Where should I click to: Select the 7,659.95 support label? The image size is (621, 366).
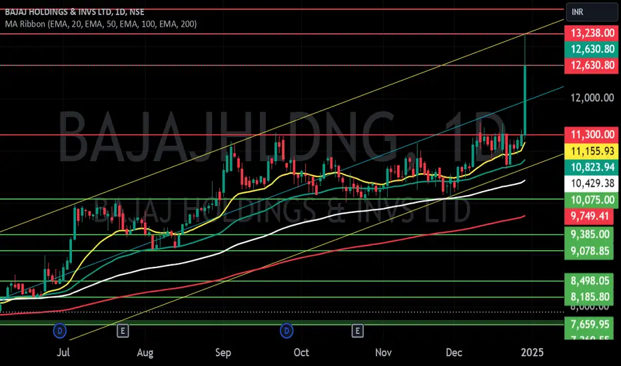[589, 325]
